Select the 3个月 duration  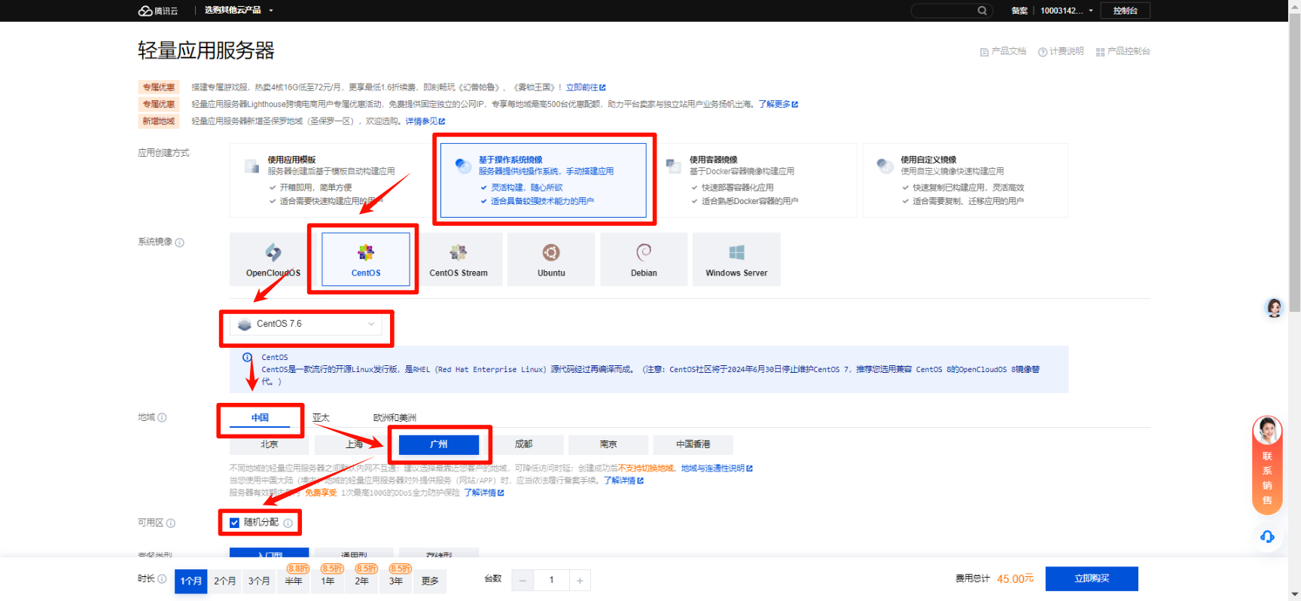(x=259, y=581)
